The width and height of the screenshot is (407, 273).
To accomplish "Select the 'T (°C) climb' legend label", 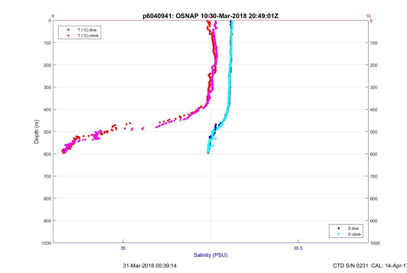I will tap(88, 35).
